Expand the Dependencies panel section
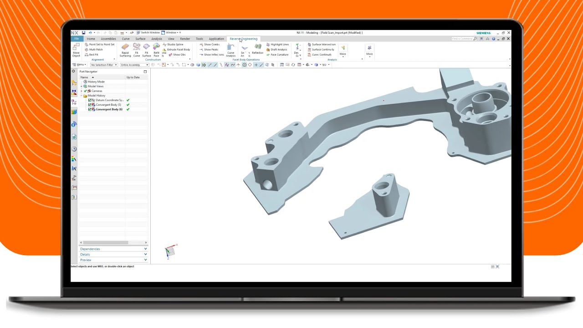The image size is (583, 328). tap(113, 249)
